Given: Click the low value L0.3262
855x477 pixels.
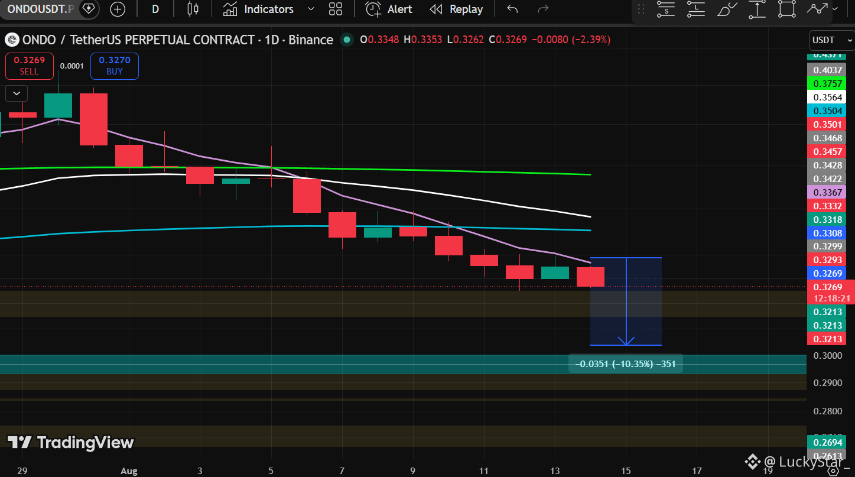Looking at the screenshot, I should pyautogui.click(x=465, y=40).
